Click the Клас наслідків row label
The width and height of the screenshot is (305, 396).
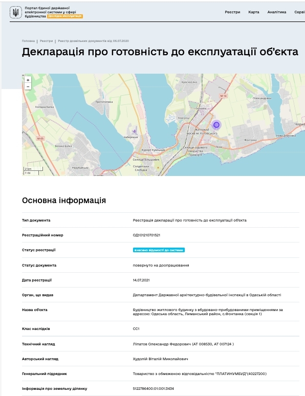coord(36,329)
